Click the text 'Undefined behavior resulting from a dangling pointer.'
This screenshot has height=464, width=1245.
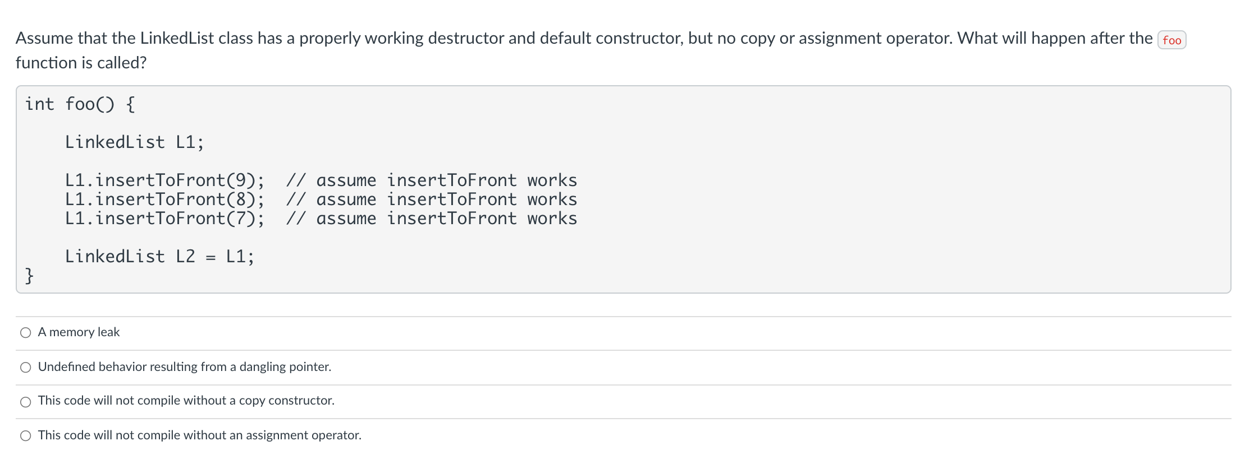coord(185,367)
